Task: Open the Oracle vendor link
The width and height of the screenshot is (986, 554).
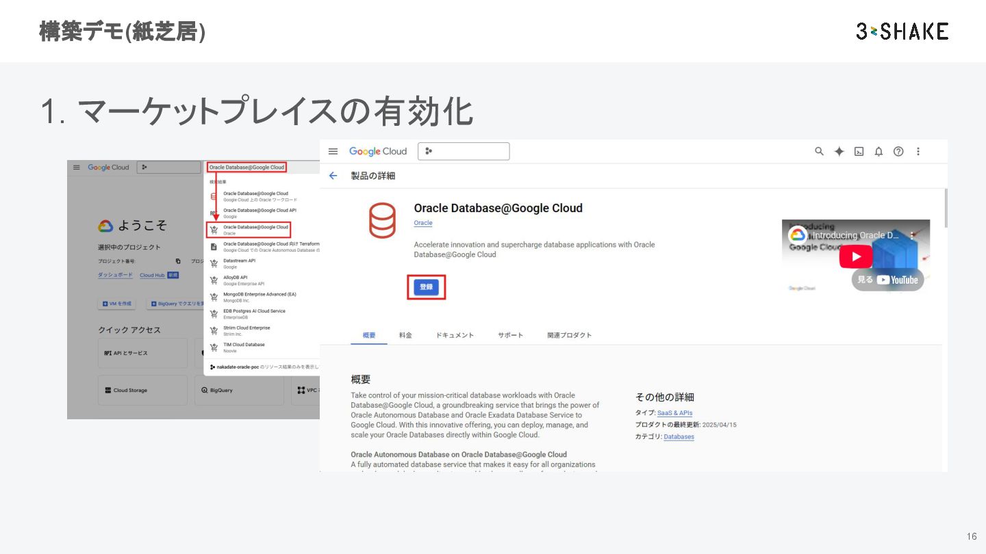Action: click(x=423, y=223)
